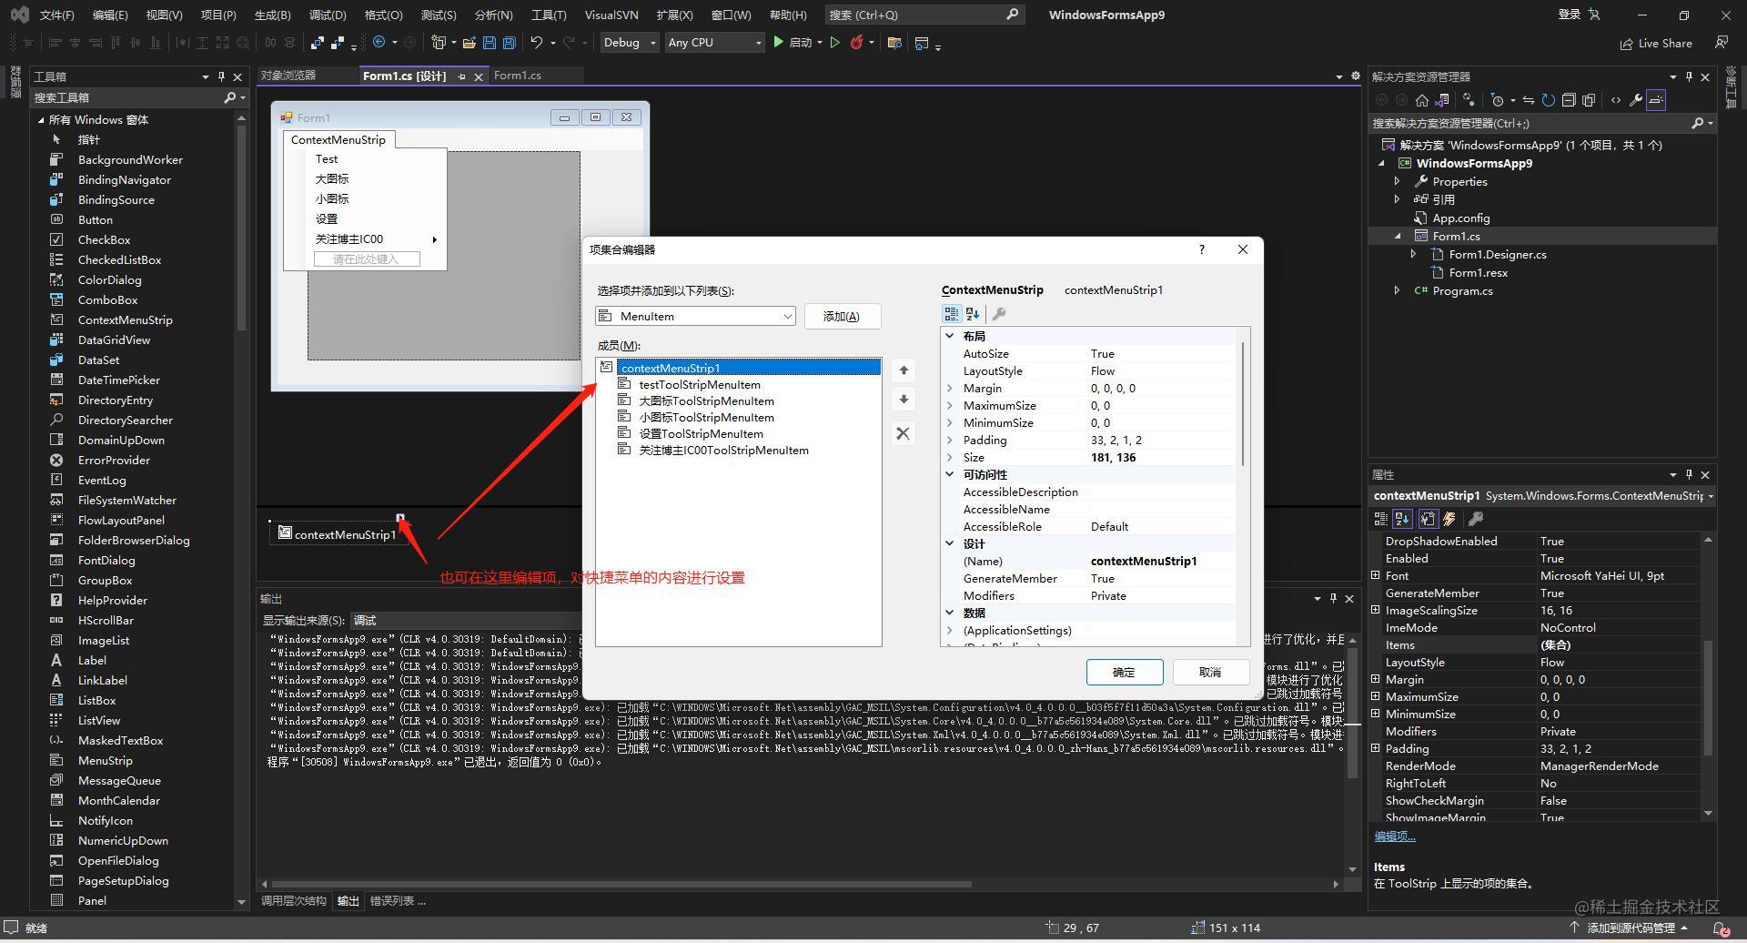Click the Hot Reload flame icon
Image resolution: width=1747 pixels, height=943 pixels.
[857, 43]
